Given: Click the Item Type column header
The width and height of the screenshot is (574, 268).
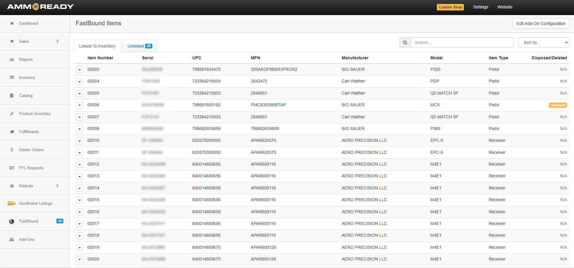Looking at the screenshot, I should coord(498,58).
